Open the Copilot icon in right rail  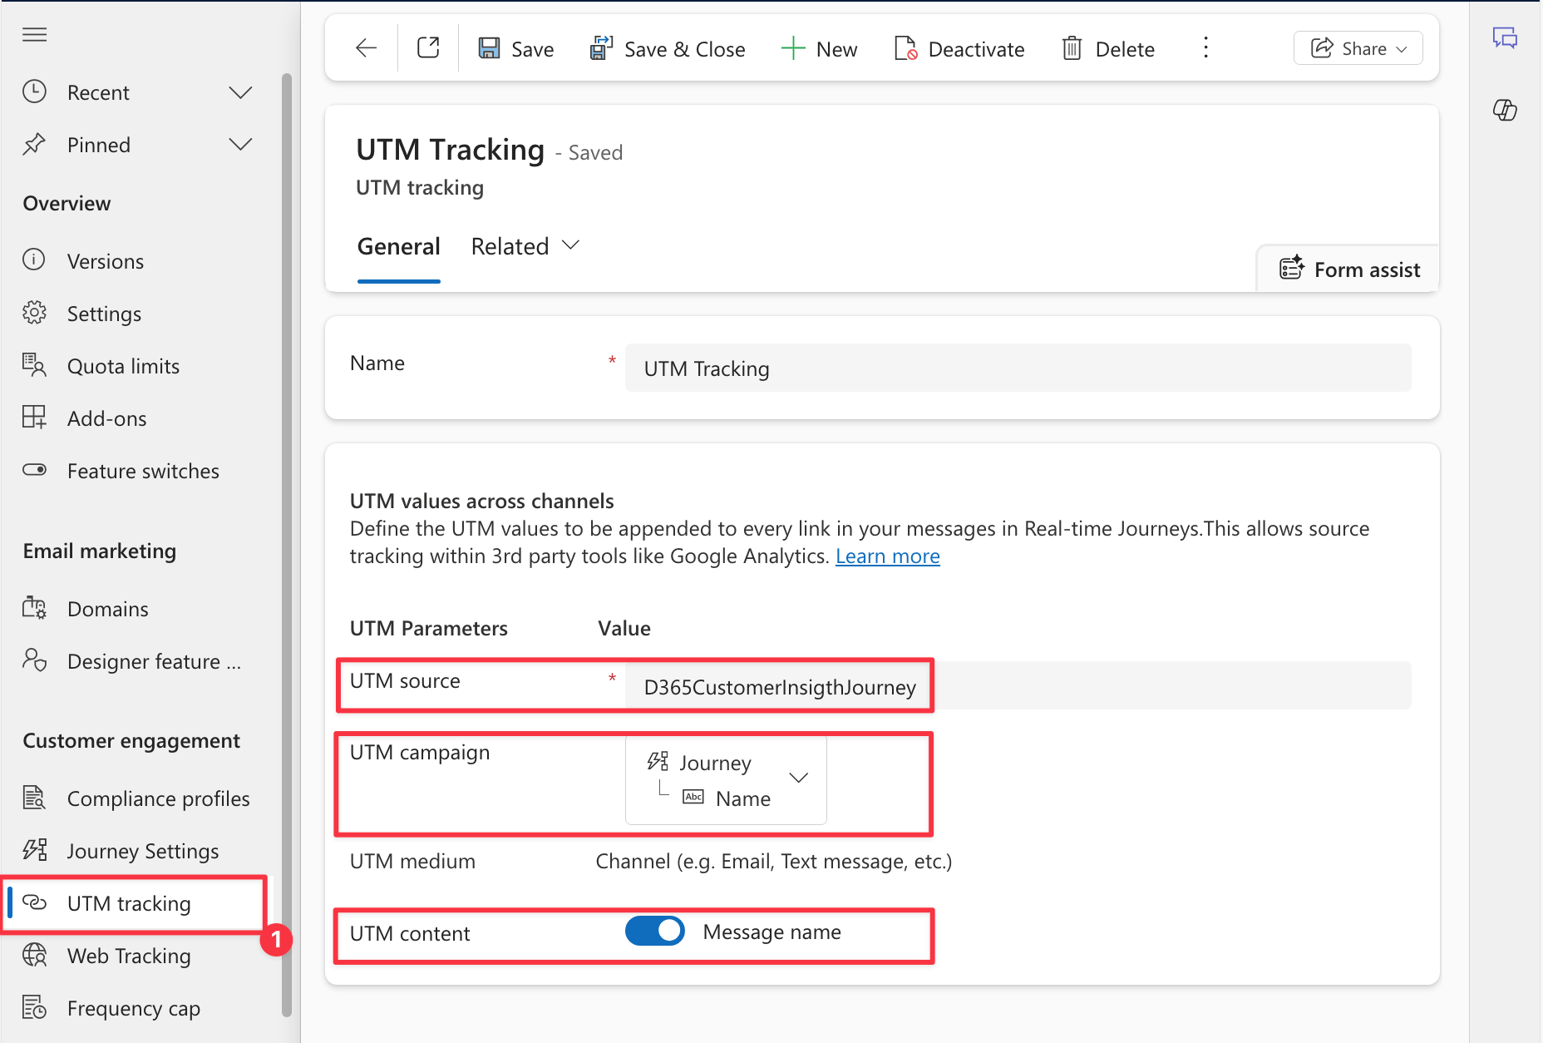coord(1505,110)
